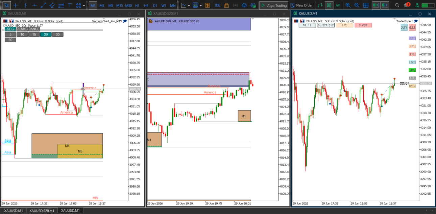The image size is (436, 214).
Task: Choose 5 seconds interval button
Action: (x=10, y=34)
